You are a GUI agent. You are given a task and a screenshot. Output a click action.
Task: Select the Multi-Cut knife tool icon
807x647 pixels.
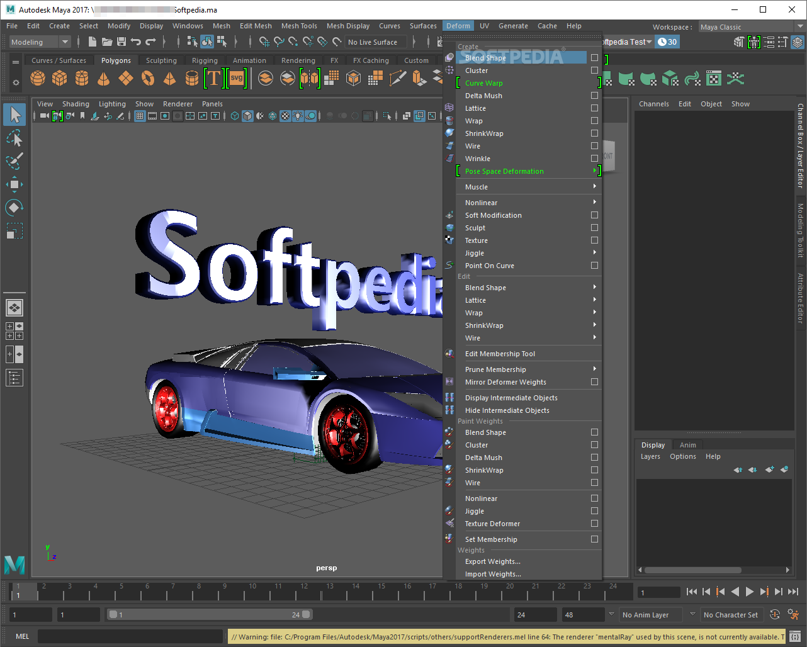pyautogui.click(x=397, y=78)
